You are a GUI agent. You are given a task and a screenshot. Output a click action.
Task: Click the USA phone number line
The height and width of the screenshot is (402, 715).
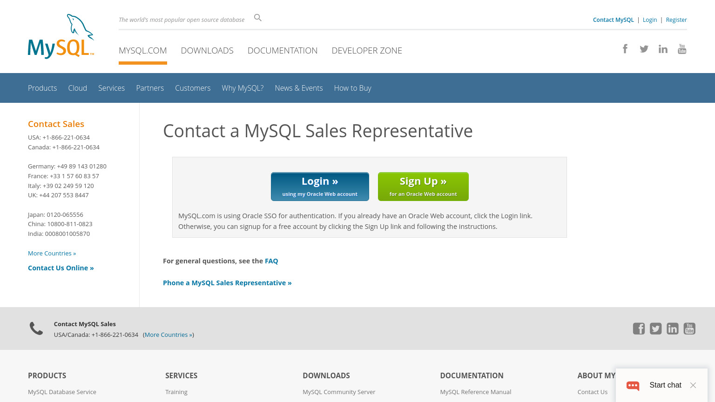[59, 137]
